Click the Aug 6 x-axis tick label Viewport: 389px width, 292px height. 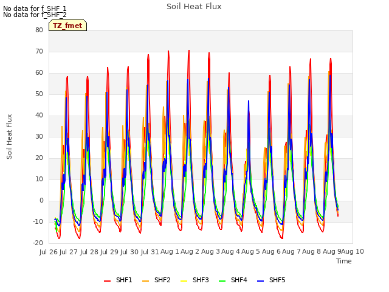pyautogui.click(x=271, y=251)
